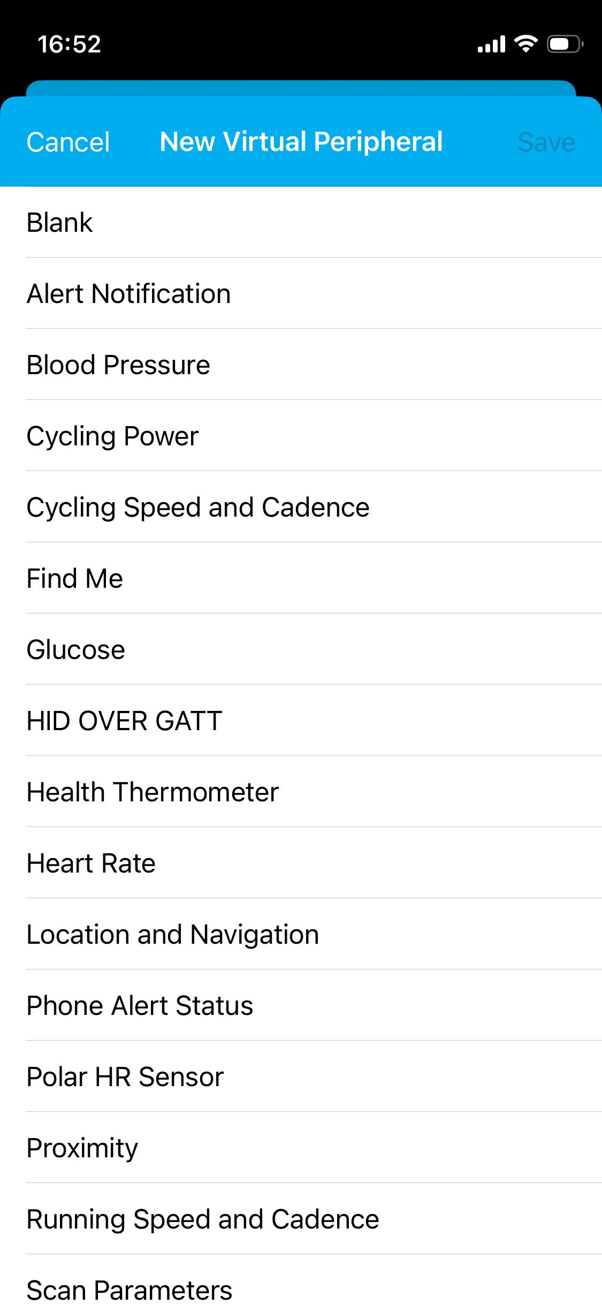Tap Cancel in the navigation bar

pyautogui.click(x=68, y=142)
